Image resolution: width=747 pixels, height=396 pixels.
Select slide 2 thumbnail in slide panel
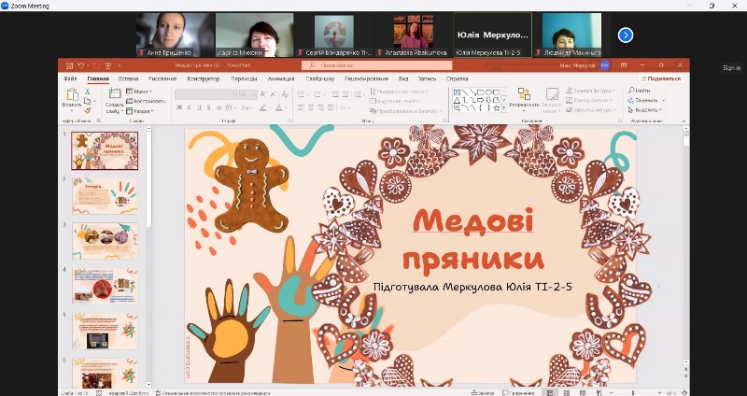click(x=104, y=194)
